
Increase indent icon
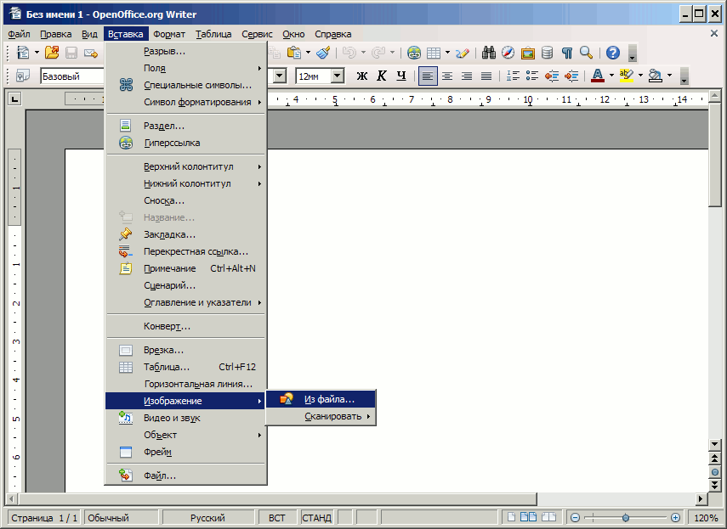[x=571, y=76]
